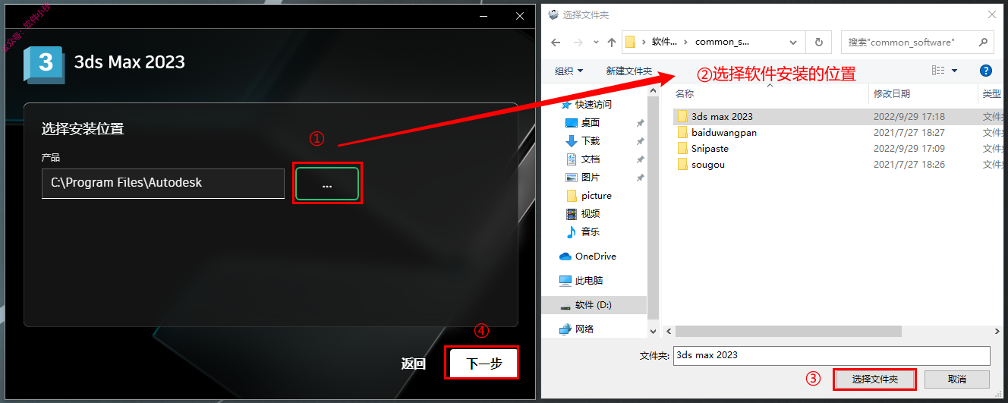Viewport: 1008px width, 403px height.
Task: Click the search magnifier icon
Action: coord(982,43)
